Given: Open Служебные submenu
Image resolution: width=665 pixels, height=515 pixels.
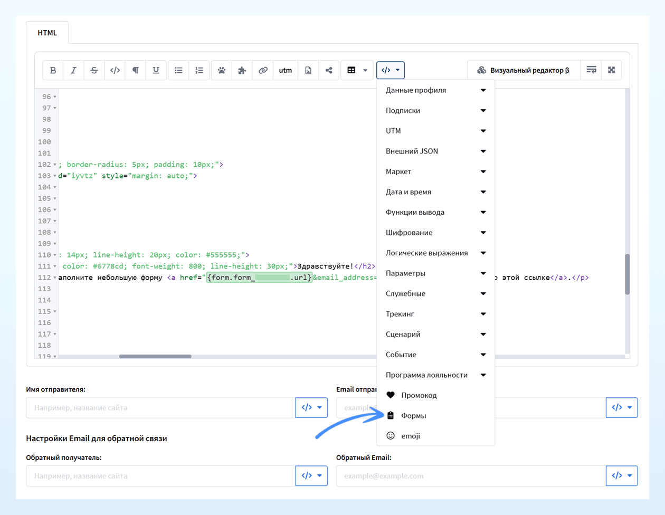Looking at the screenshot, I should (435, 293).
